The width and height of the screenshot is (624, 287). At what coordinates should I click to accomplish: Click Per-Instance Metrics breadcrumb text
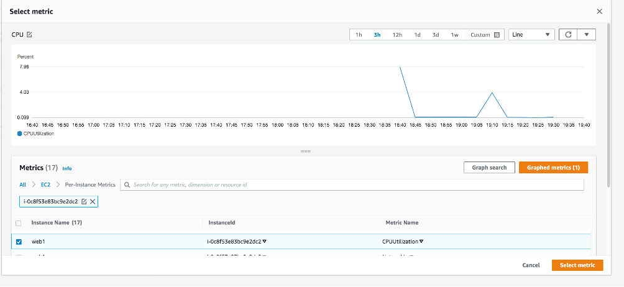click(x=90, y=184)
